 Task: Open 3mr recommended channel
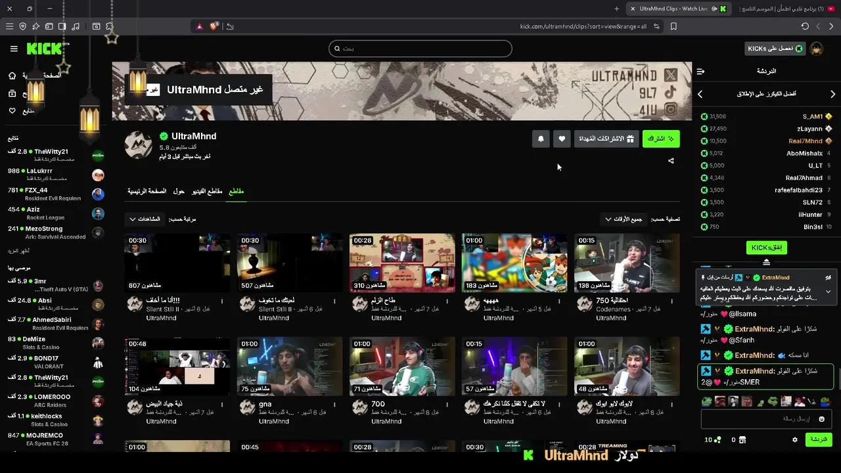(56, 285)
